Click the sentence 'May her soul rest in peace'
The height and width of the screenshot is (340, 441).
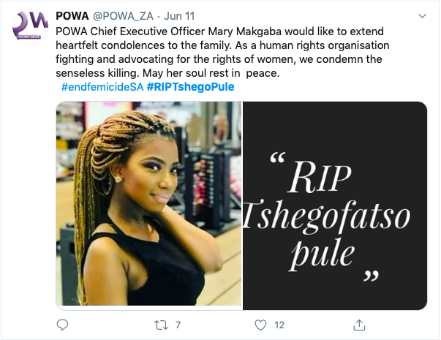point(211,73)
